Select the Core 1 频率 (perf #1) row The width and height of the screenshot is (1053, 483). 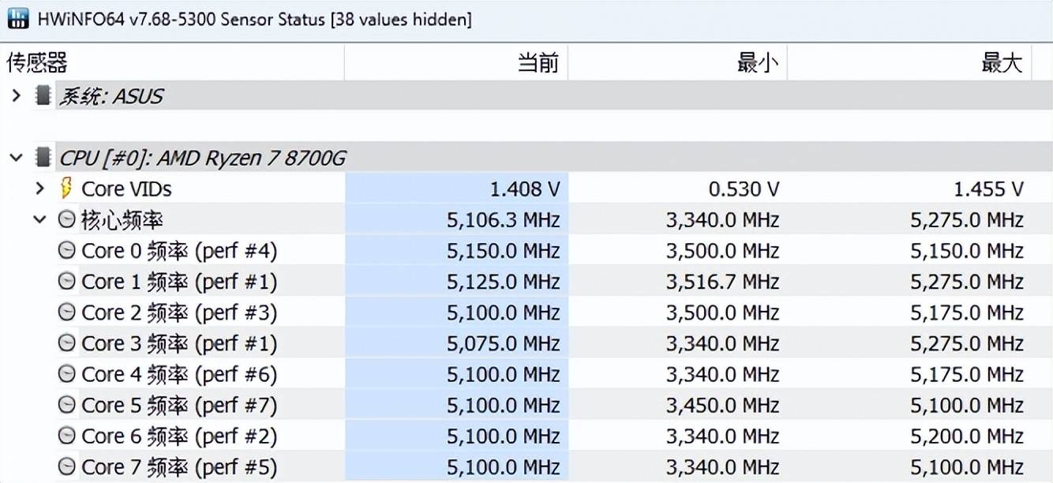coord(179,282)
